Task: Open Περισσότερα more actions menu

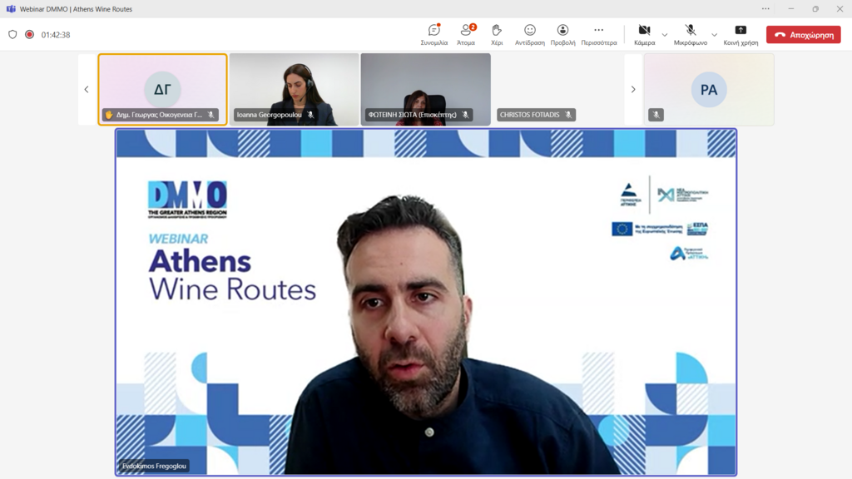Action: 599,35
